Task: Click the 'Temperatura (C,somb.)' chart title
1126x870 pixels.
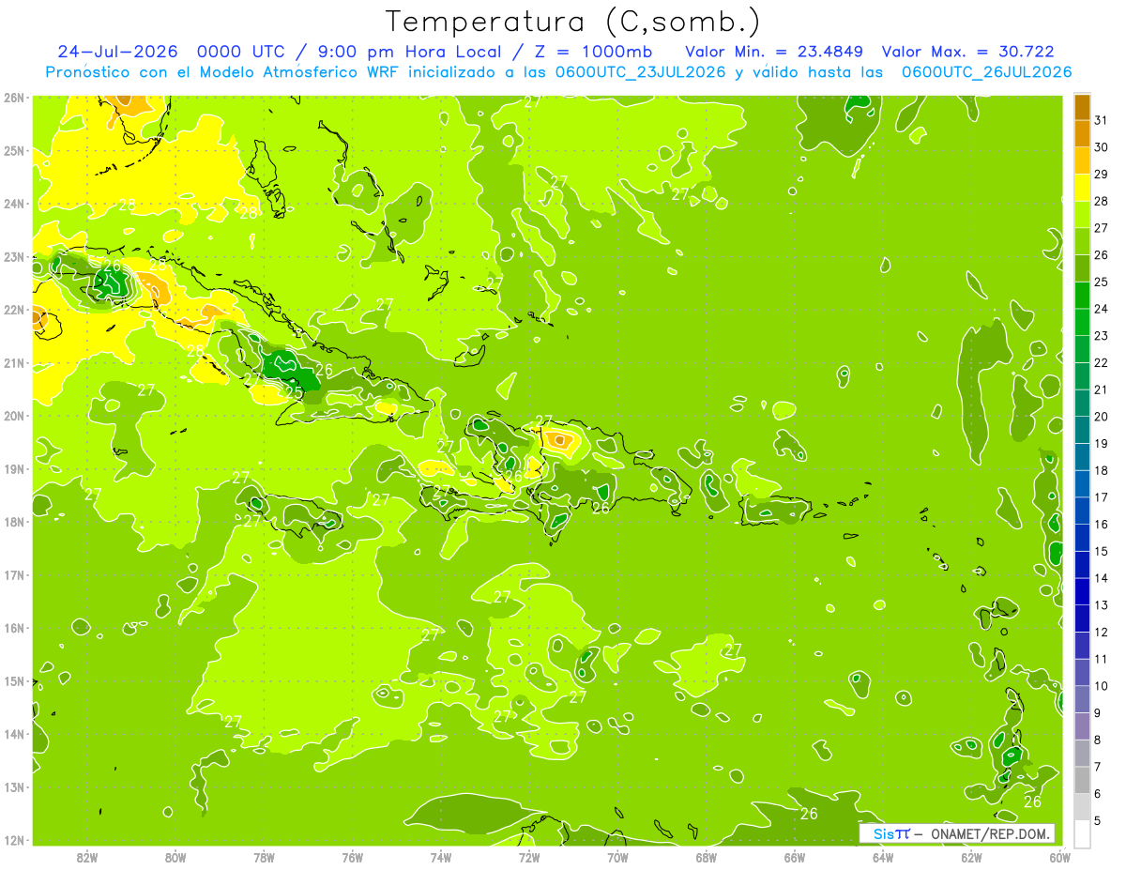Action: pyautogui.click(x=573, y=22)
